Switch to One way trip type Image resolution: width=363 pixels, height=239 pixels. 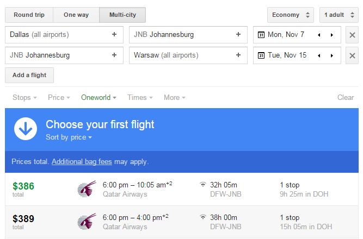tap(76, 15)
